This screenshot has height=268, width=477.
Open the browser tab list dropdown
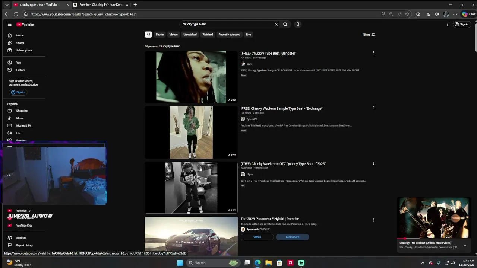point(7,5)
